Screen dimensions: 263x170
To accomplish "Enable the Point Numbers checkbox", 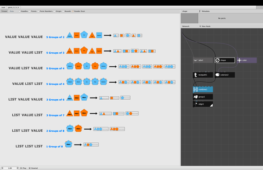I will tap(38, 11).
